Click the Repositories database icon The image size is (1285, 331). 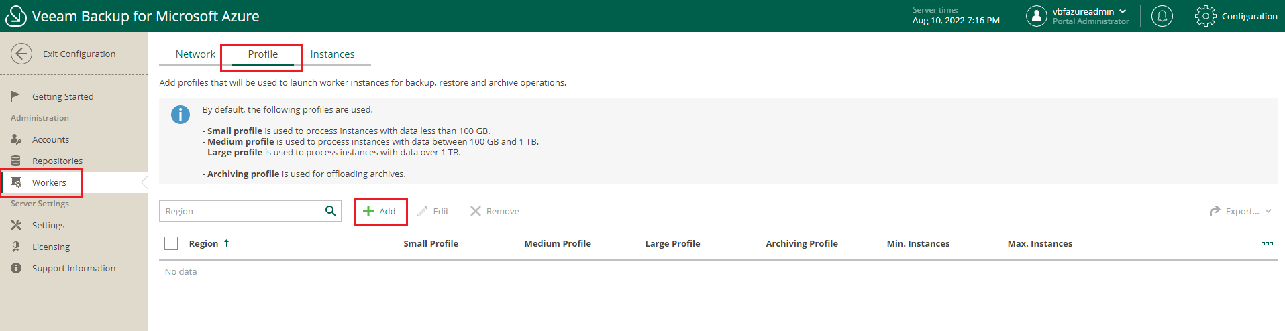coord(16,161)
